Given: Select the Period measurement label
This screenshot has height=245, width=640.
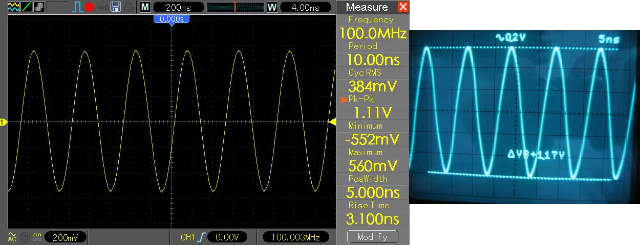Looking at the screenshot, I should [x=362, y=46].
